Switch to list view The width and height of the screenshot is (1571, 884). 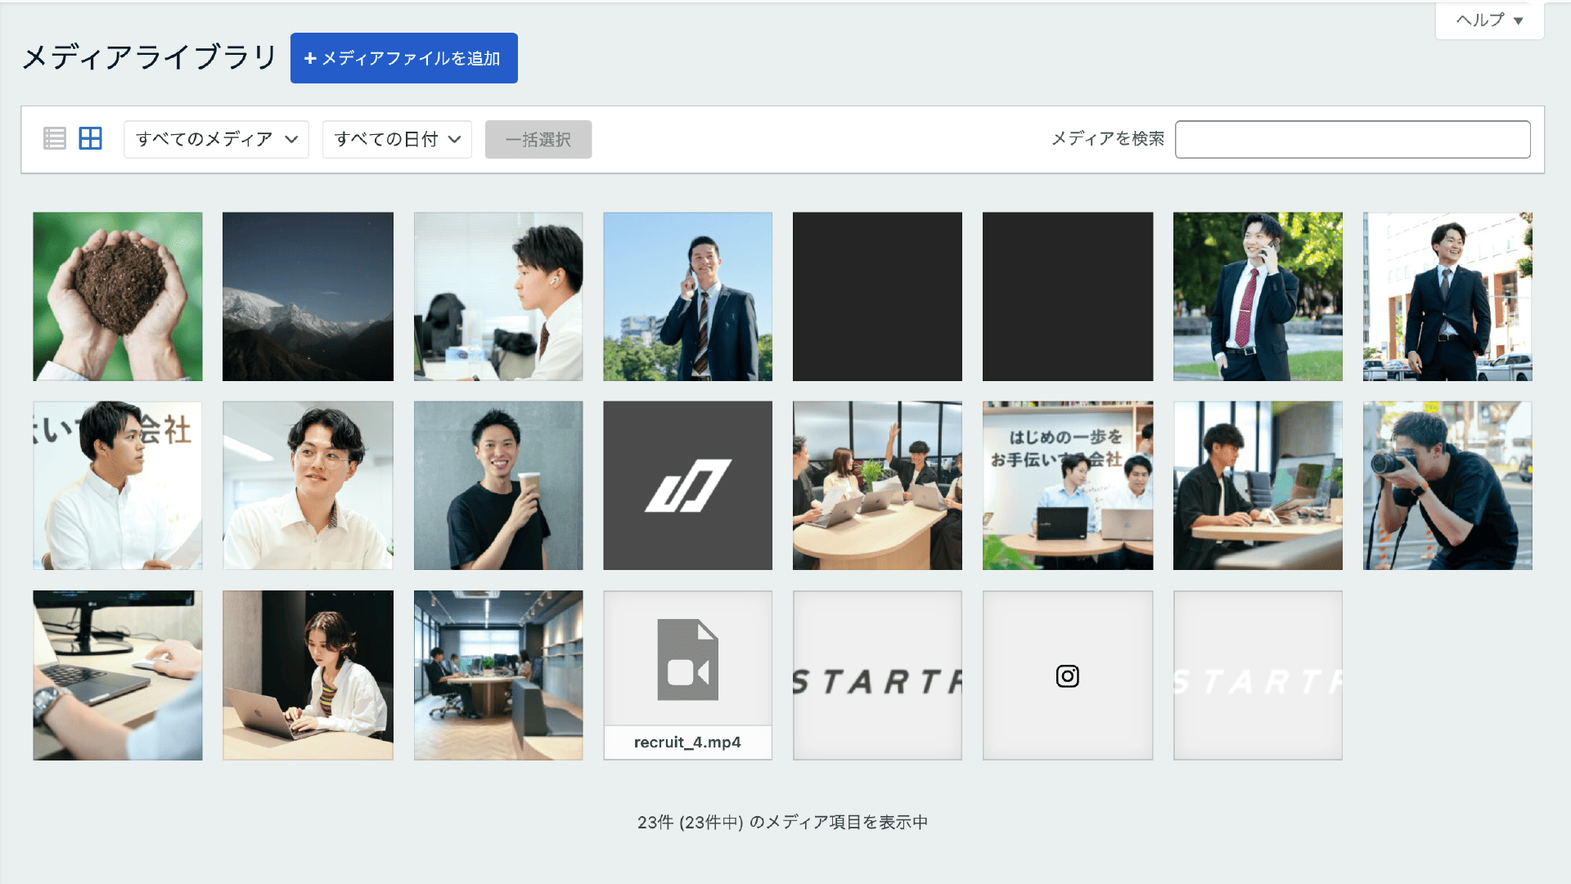(x=55, y=139)
